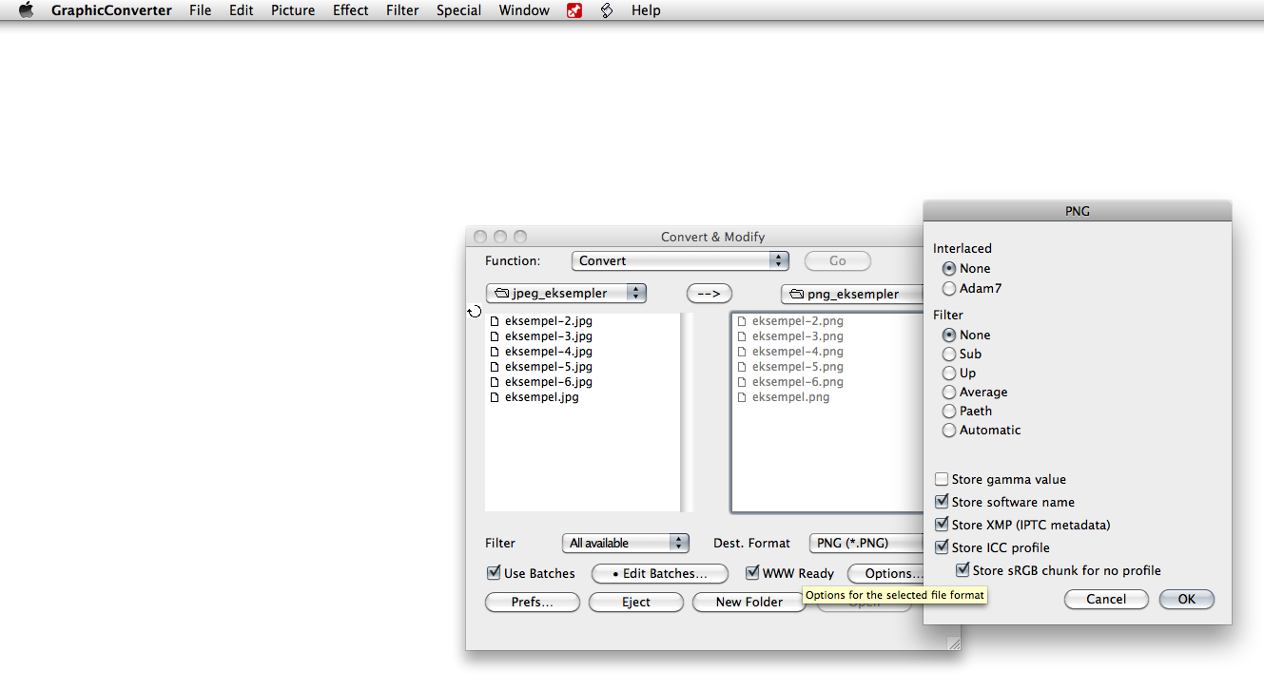This screenshot has width=1264, height=690.
Task: Open the Edit menu
Action: coord(242,10)
